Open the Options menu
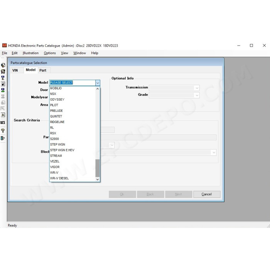 tap(50, 53)
